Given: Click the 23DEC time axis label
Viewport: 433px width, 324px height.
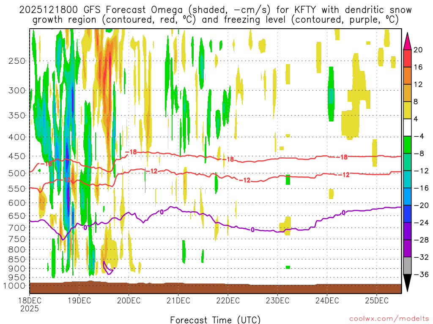Looking at the screenshot, I should [x=277, y=300].
